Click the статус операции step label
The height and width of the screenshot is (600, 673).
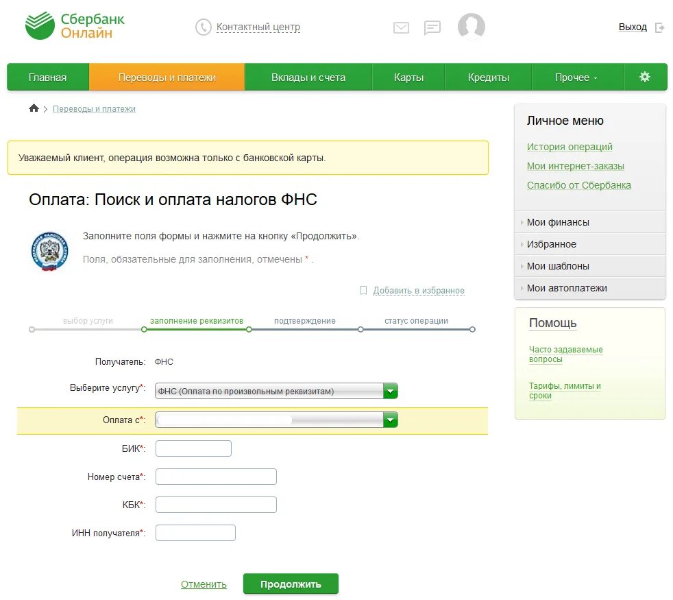pos(416,321)
